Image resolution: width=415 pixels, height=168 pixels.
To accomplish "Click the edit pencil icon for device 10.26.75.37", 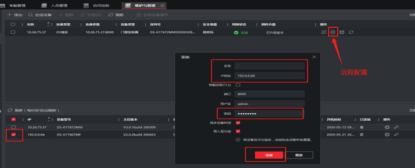I will click(x=324, y=32).
